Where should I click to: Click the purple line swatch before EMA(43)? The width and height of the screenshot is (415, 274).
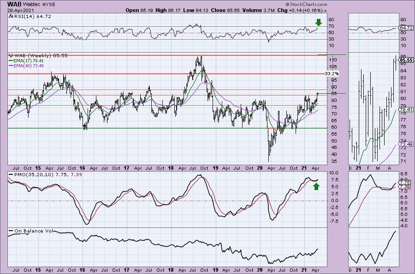tap(11, 66)
